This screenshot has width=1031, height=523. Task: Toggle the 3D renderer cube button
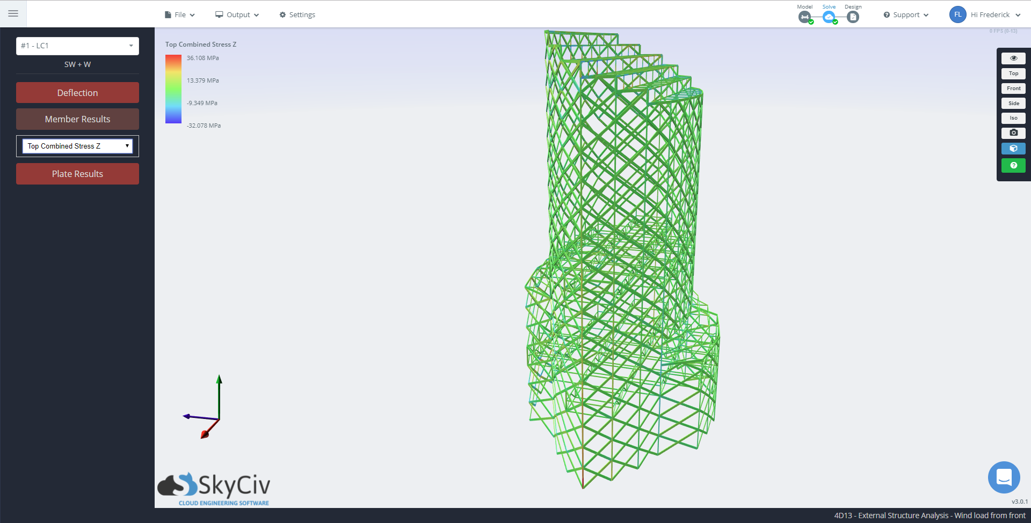[x=1013, y=149]
